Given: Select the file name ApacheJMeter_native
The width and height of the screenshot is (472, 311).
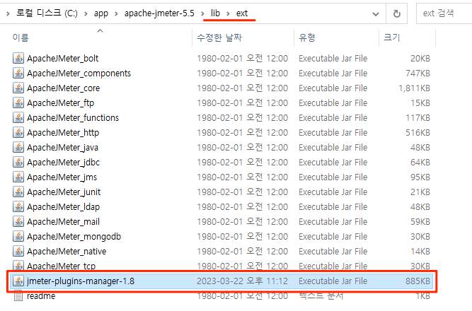Looking at the screenshot, I should [x=67, y=252].
